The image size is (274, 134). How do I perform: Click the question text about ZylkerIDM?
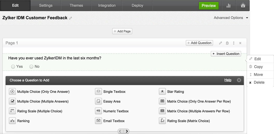pyautogui.click(x=55, y=58)
